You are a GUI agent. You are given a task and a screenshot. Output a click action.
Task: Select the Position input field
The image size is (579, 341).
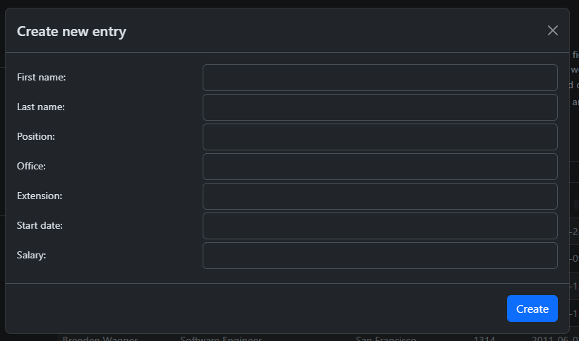click(380, 137)
